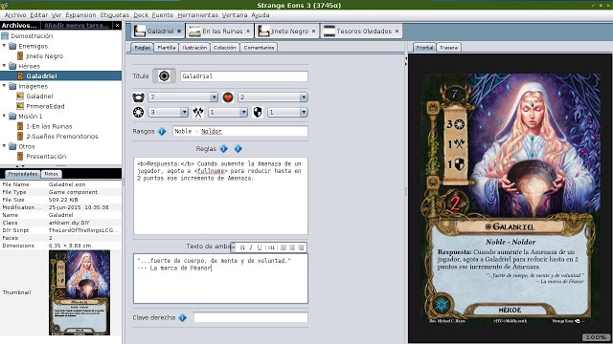Screen dimensions: 613x344
Task: Click the first blue help icon after Reglas
Action: click(x=223, y=149)
